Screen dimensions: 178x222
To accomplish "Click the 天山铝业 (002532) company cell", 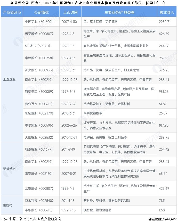I will 41,137.
